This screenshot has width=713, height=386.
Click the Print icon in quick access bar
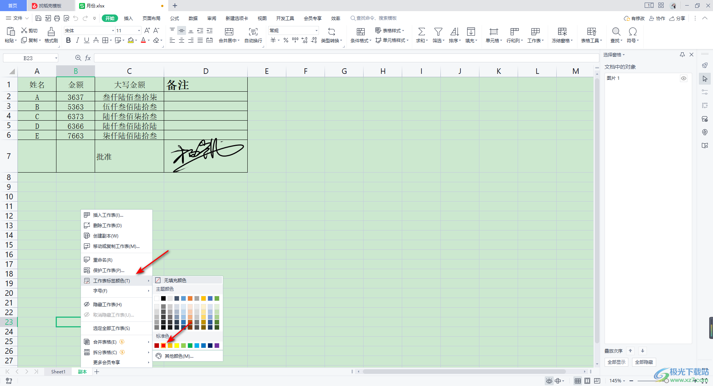click(x=57, y=18)
